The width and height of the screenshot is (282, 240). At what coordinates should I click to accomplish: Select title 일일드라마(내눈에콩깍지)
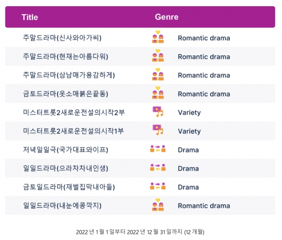click(62, 206)
